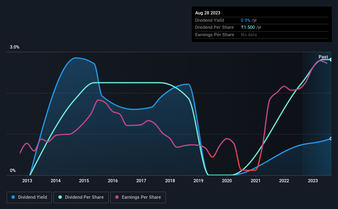
Task: Click the teal Dividend Per Share legend dot
Action: click(x=60, y=197)
